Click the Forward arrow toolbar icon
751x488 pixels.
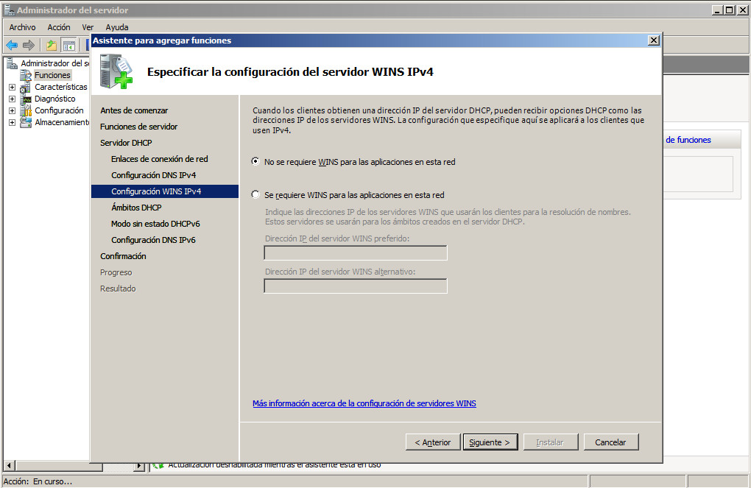[29, 45]
